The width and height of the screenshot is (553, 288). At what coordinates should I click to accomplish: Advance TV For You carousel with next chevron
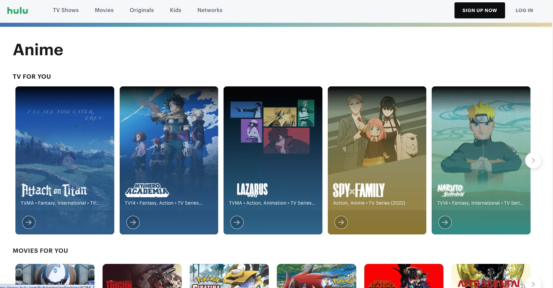click(533, 160)
